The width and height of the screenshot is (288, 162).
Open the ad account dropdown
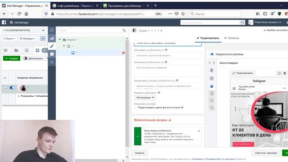23,30
